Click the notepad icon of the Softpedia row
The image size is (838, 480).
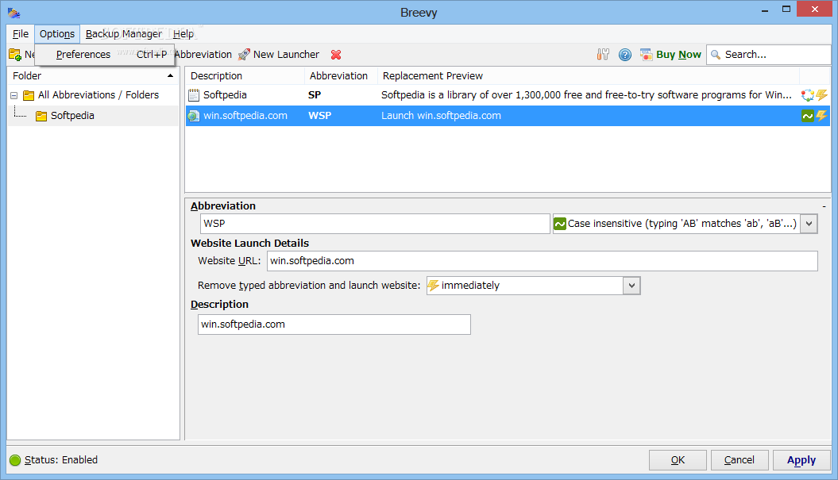point(194,95)
